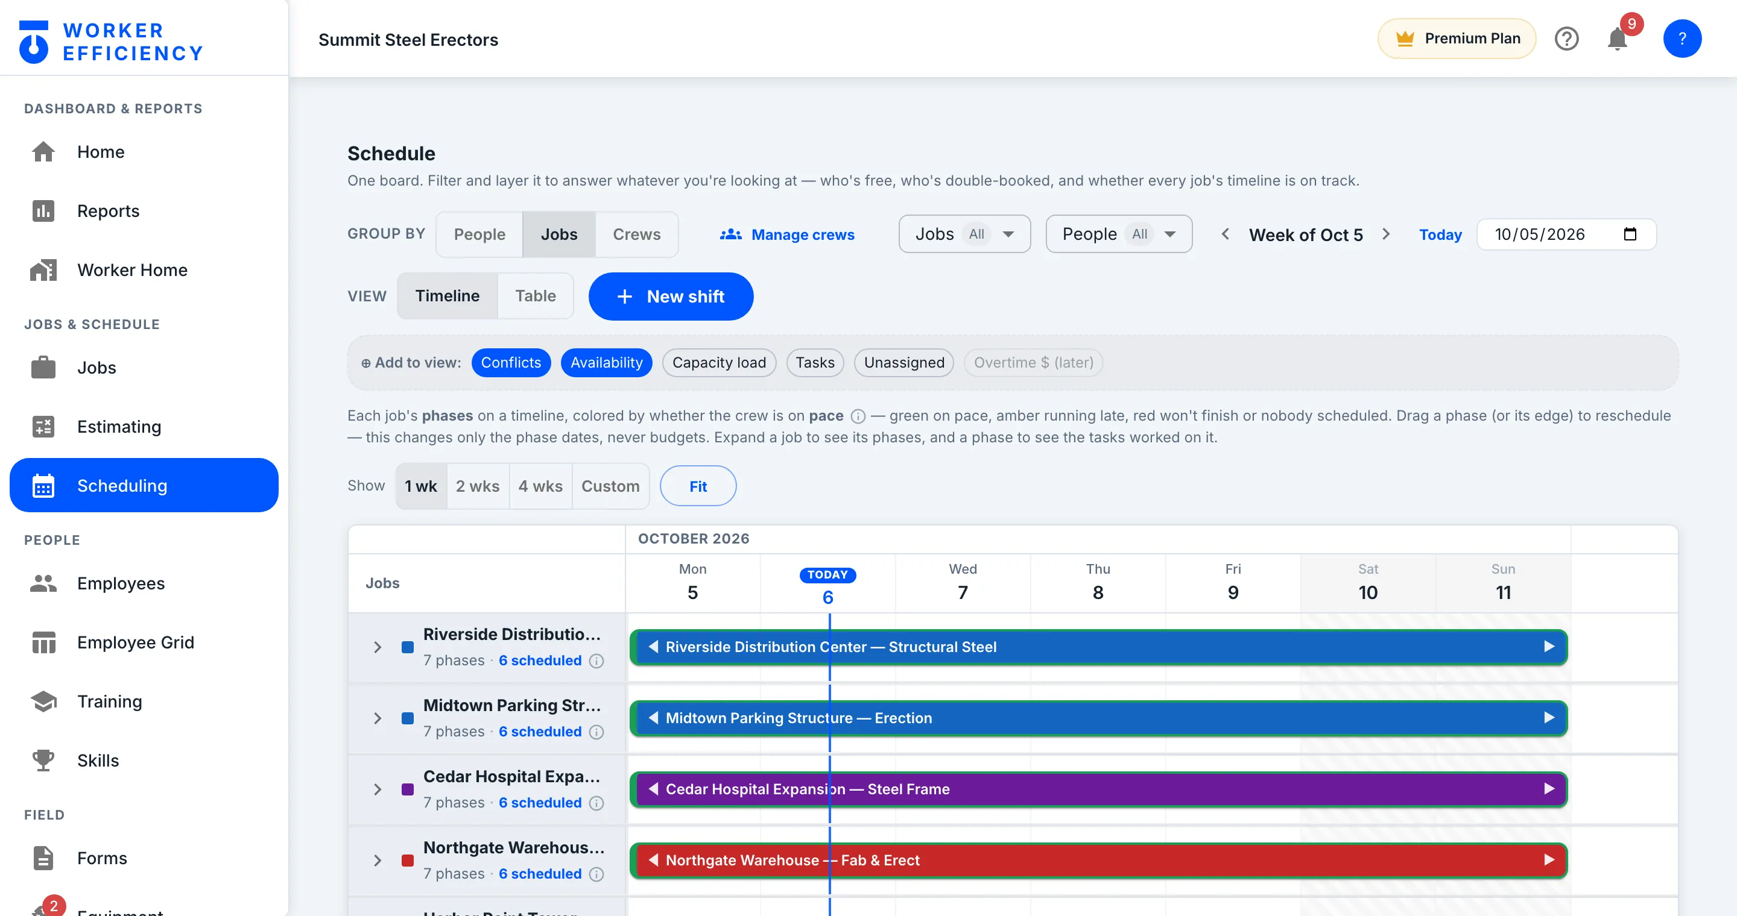Open the blue user avatar menu
The width and height of the screenshot is (1737, 916).
pos(1682,39)
